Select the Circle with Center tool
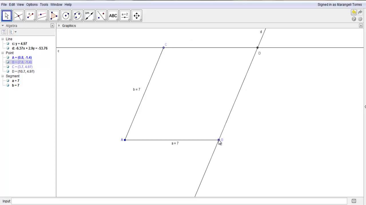Image resolution: width=366 pixels, height=205 pixels. tap(66, 16)
